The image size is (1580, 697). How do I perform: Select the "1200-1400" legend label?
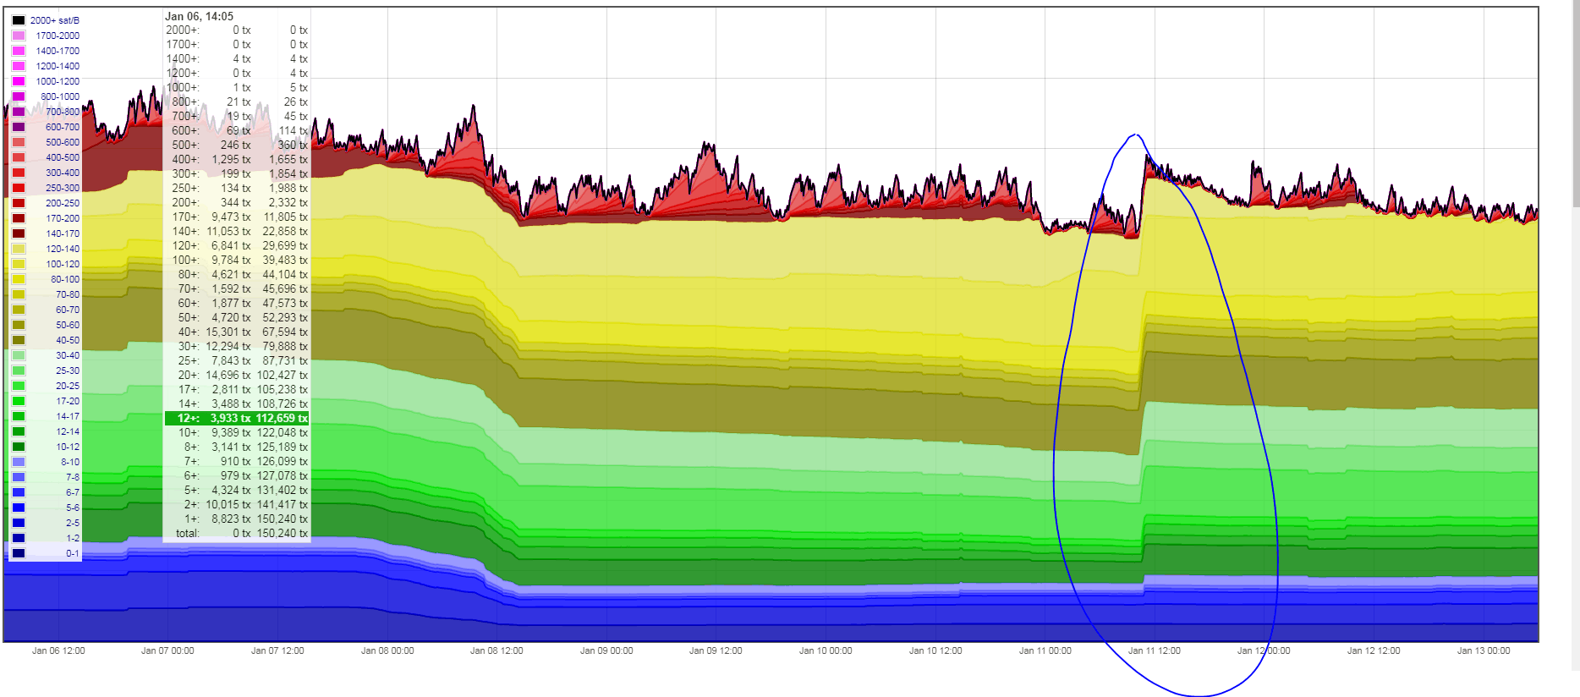click(58, 66)
